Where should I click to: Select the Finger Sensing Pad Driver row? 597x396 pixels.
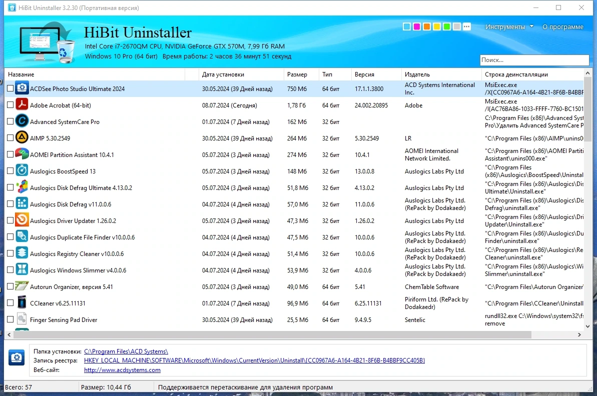pyautogui.click(x=294, y=319)
